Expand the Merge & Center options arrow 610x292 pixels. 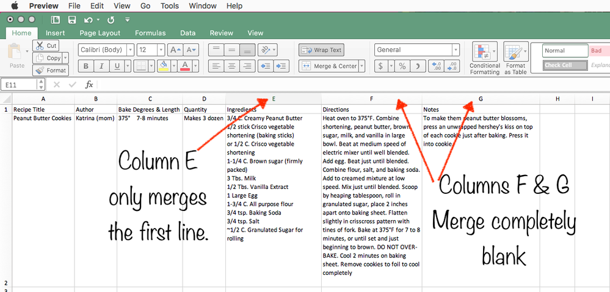(362, 66)
